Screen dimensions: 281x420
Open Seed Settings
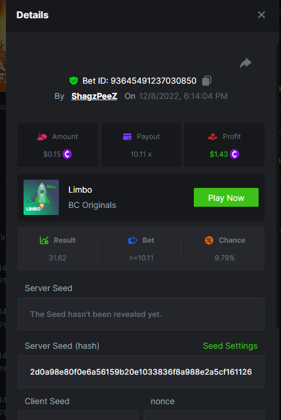coord(230,346)
